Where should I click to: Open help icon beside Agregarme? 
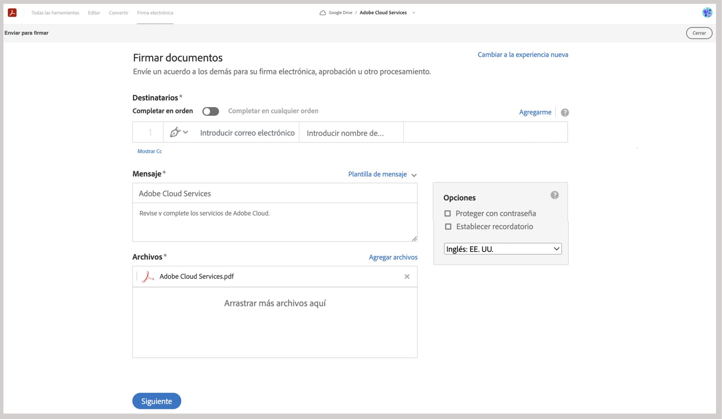pyautogui.click(x=564, y=112)
